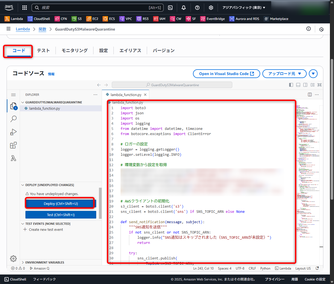Switch to the 設定 tab

click(104, 50)
